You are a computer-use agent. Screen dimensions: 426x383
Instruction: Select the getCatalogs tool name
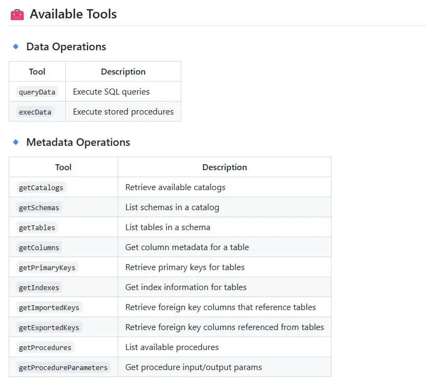[41, 187]
